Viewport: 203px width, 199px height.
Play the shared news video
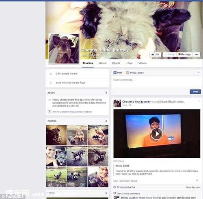(x=157, y=134)
